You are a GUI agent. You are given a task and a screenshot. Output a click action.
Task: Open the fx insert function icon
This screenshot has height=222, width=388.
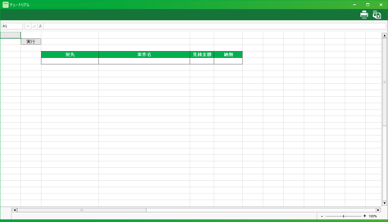[40, 26]
